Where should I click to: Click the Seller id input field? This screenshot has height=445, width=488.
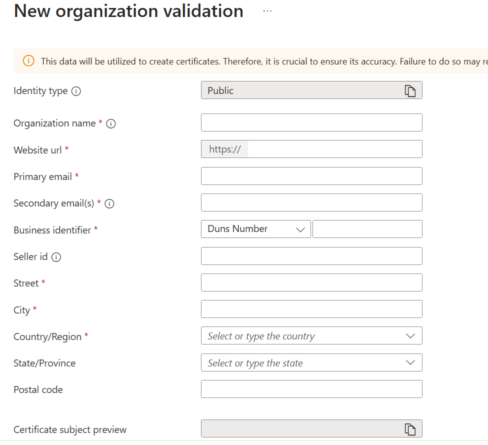(x=311, y=256)
